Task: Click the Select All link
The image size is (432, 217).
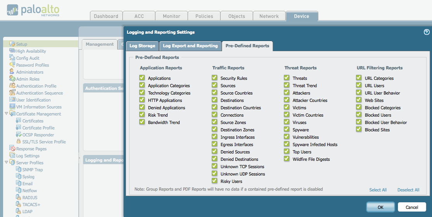Action: click(378, 190)
